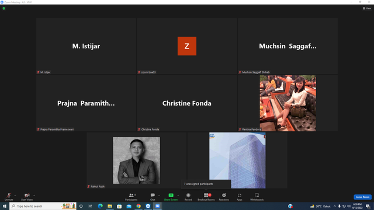Click the taskbar search box
The height and width of the screenshot is (210, 374).
coord(43,206)
